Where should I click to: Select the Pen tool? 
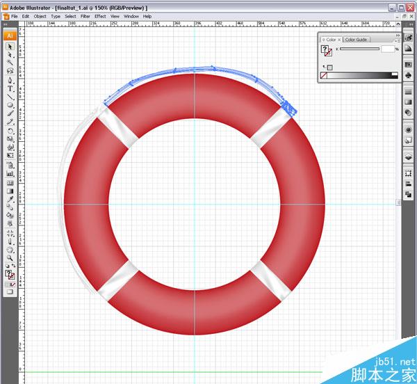(x=10, y=81)
